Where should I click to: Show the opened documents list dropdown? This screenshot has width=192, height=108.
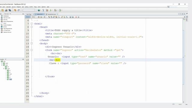[182, 14]
